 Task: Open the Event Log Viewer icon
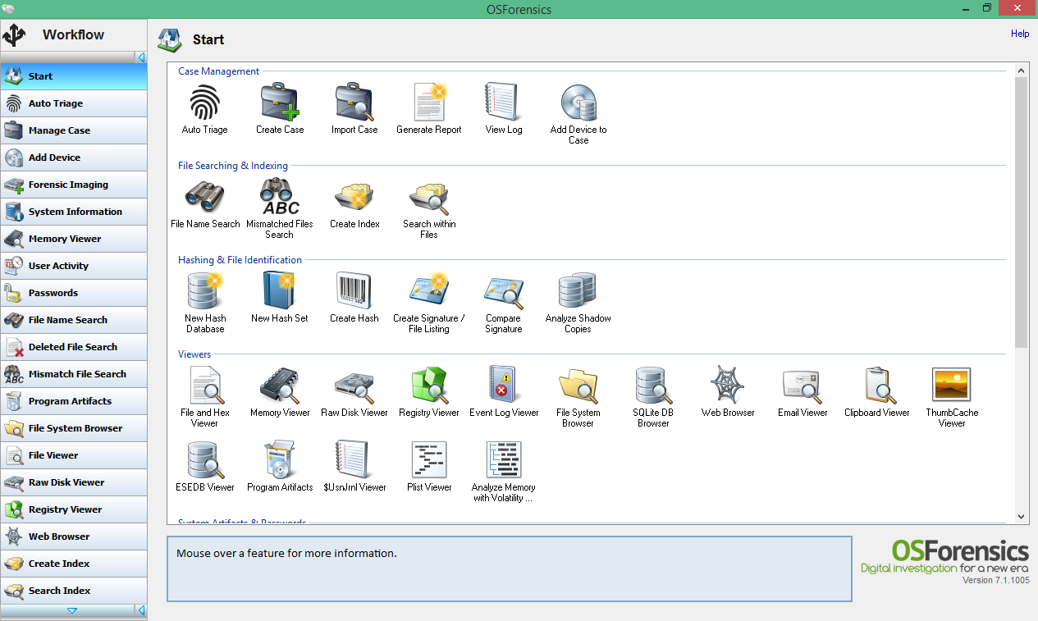point(504,386)
